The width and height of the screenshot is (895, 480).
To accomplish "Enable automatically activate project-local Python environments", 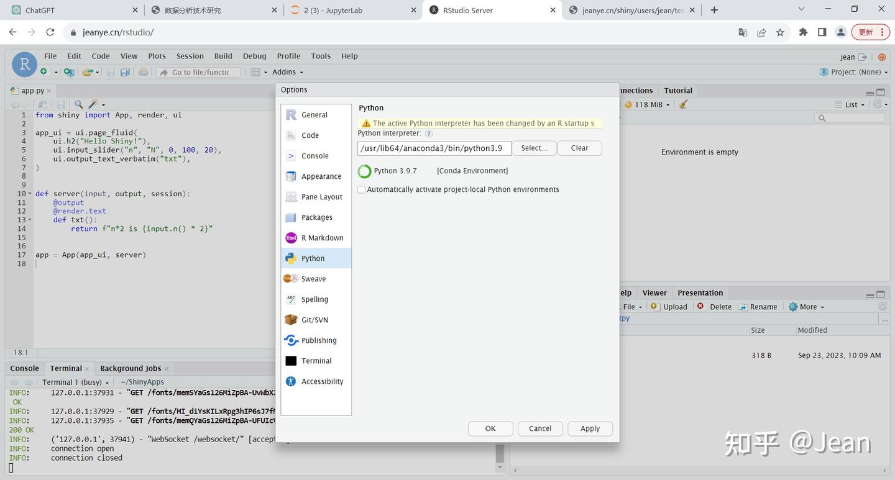I will (361, 189).
